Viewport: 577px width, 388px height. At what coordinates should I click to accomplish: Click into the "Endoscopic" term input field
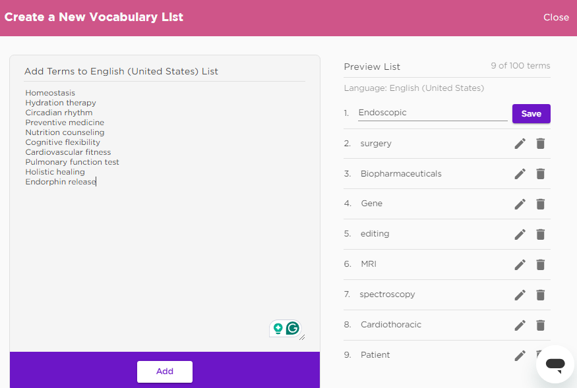pos(433,113)
